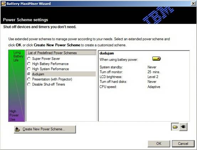This screenshot has width=197, height=150.
Task: Click the green-purple battery life gradient bar
Action: [16, 86]
